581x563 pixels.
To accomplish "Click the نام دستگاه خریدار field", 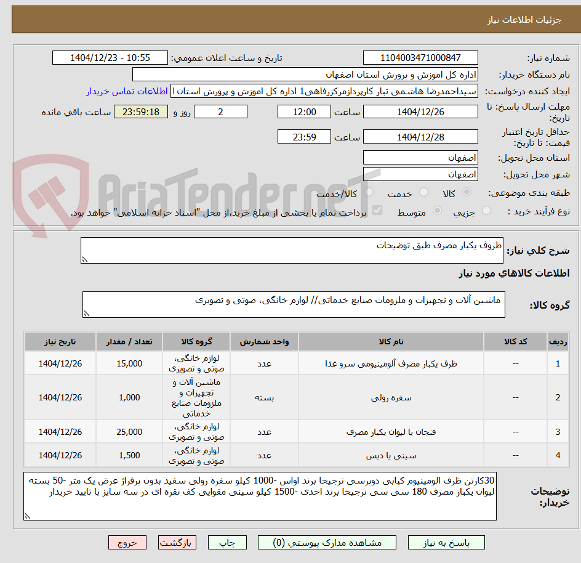I will coord(305,75).
